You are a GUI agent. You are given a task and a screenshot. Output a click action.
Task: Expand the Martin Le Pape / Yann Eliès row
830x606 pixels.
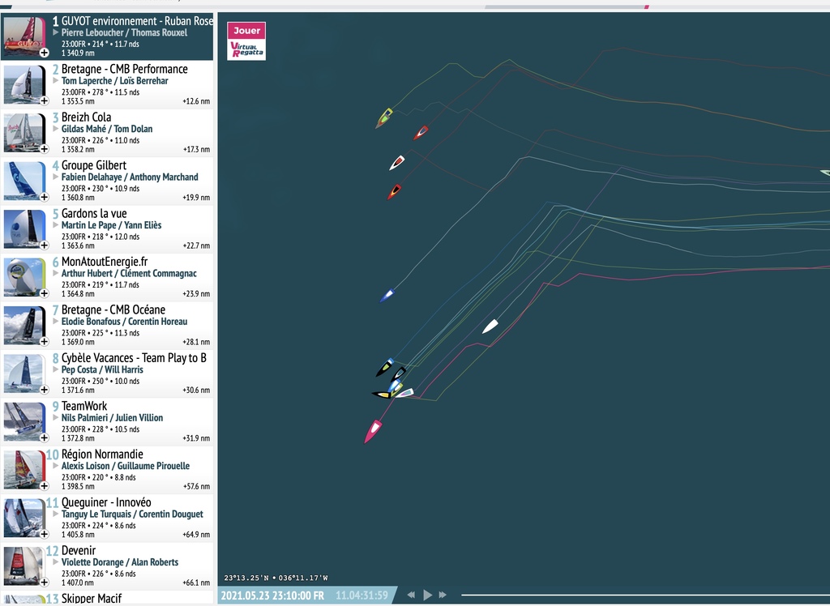tap(56, 225)
